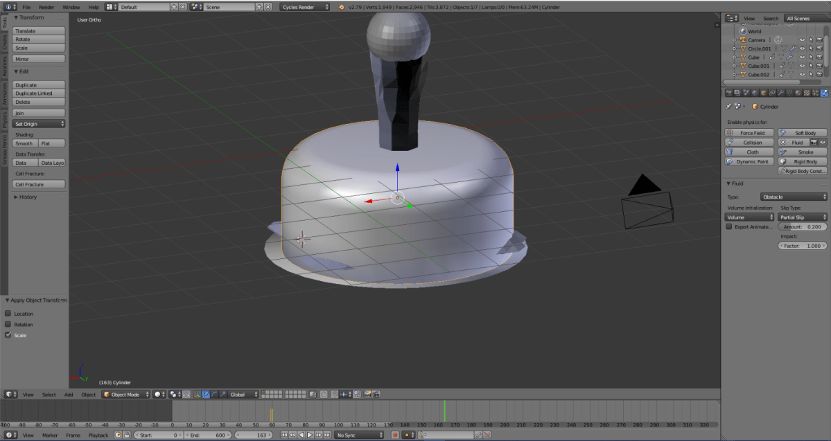Hide Camera with its eye icon
The image size is (831, 441).
coord(803,39)
